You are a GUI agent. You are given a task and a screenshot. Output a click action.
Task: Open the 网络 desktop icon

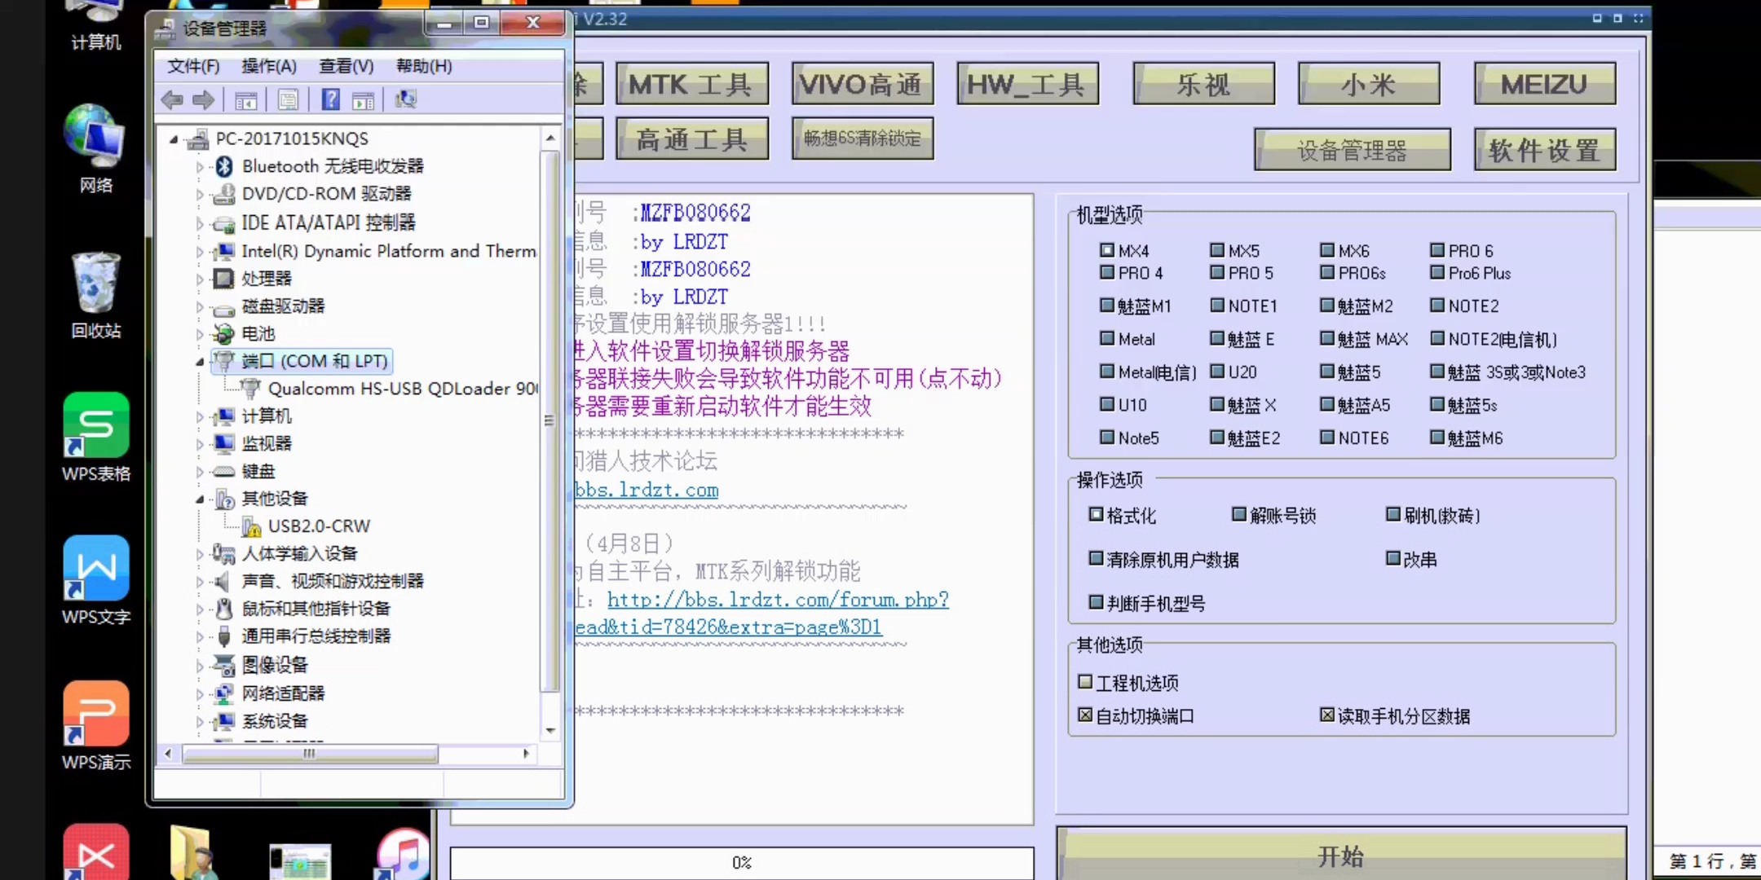click(x=95, y=148)
